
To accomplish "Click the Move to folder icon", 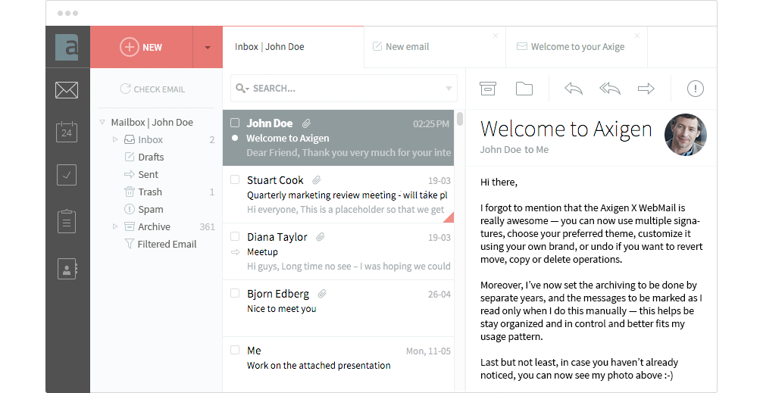I will [x=524, y=89].
